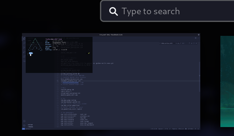Viewport: 234px width, 136px height.
Task: Expand the TIMELINE section in VS Code sidebar
Action: (30, 127)
